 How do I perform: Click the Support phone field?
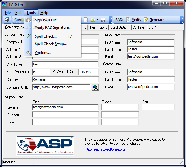click(x=120, y=115)
